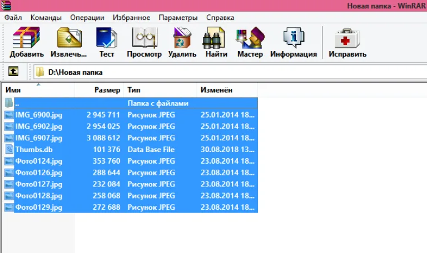Click the D:\Новая папка path field
Screen dimensions: 427x253
(x=230, y=72)
